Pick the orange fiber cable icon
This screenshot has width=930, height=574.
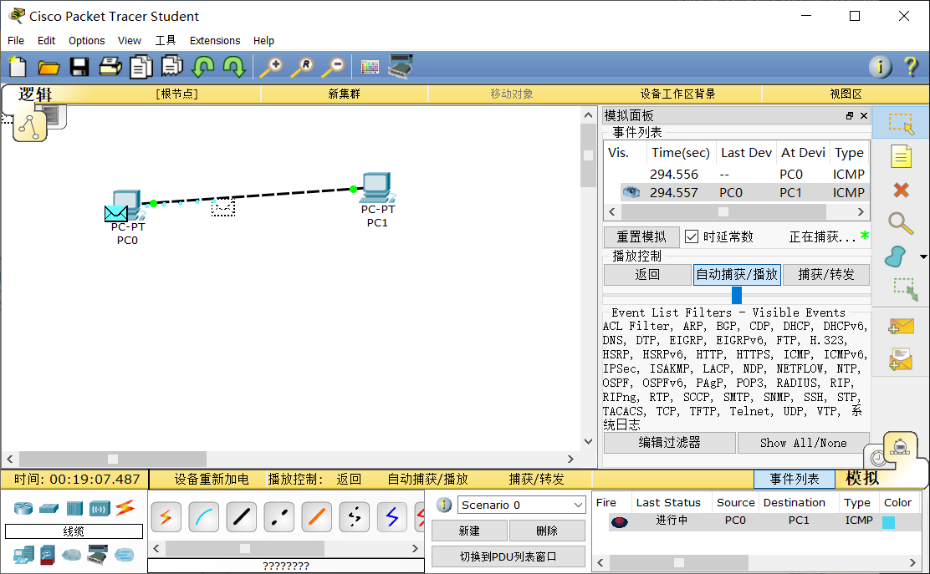pyautogui.click(x=317, y=517)
